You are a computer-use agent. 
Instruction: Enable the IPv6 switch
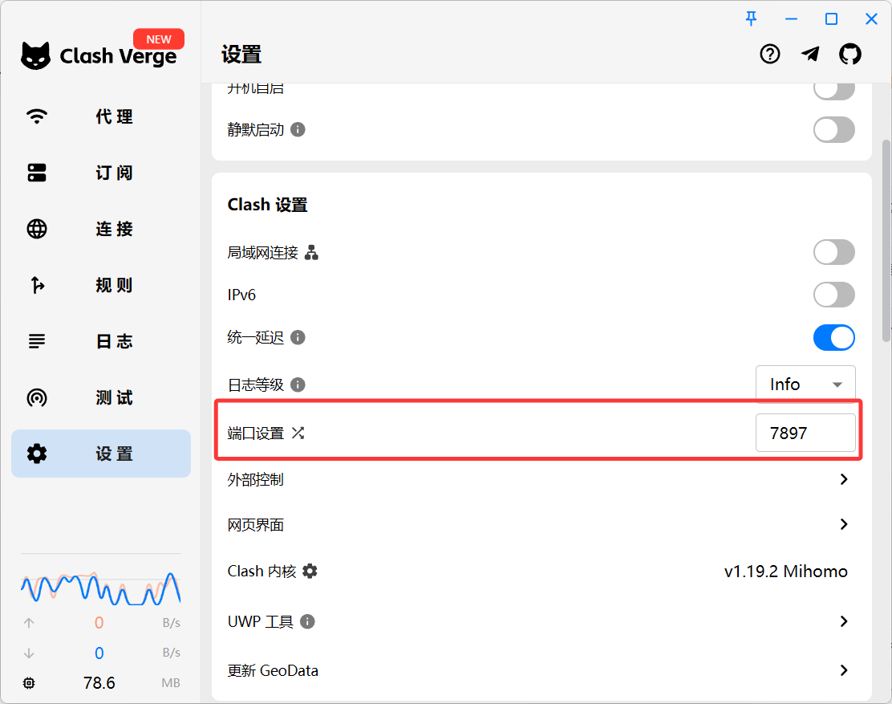pyautogui.click(x=834, y=295)
